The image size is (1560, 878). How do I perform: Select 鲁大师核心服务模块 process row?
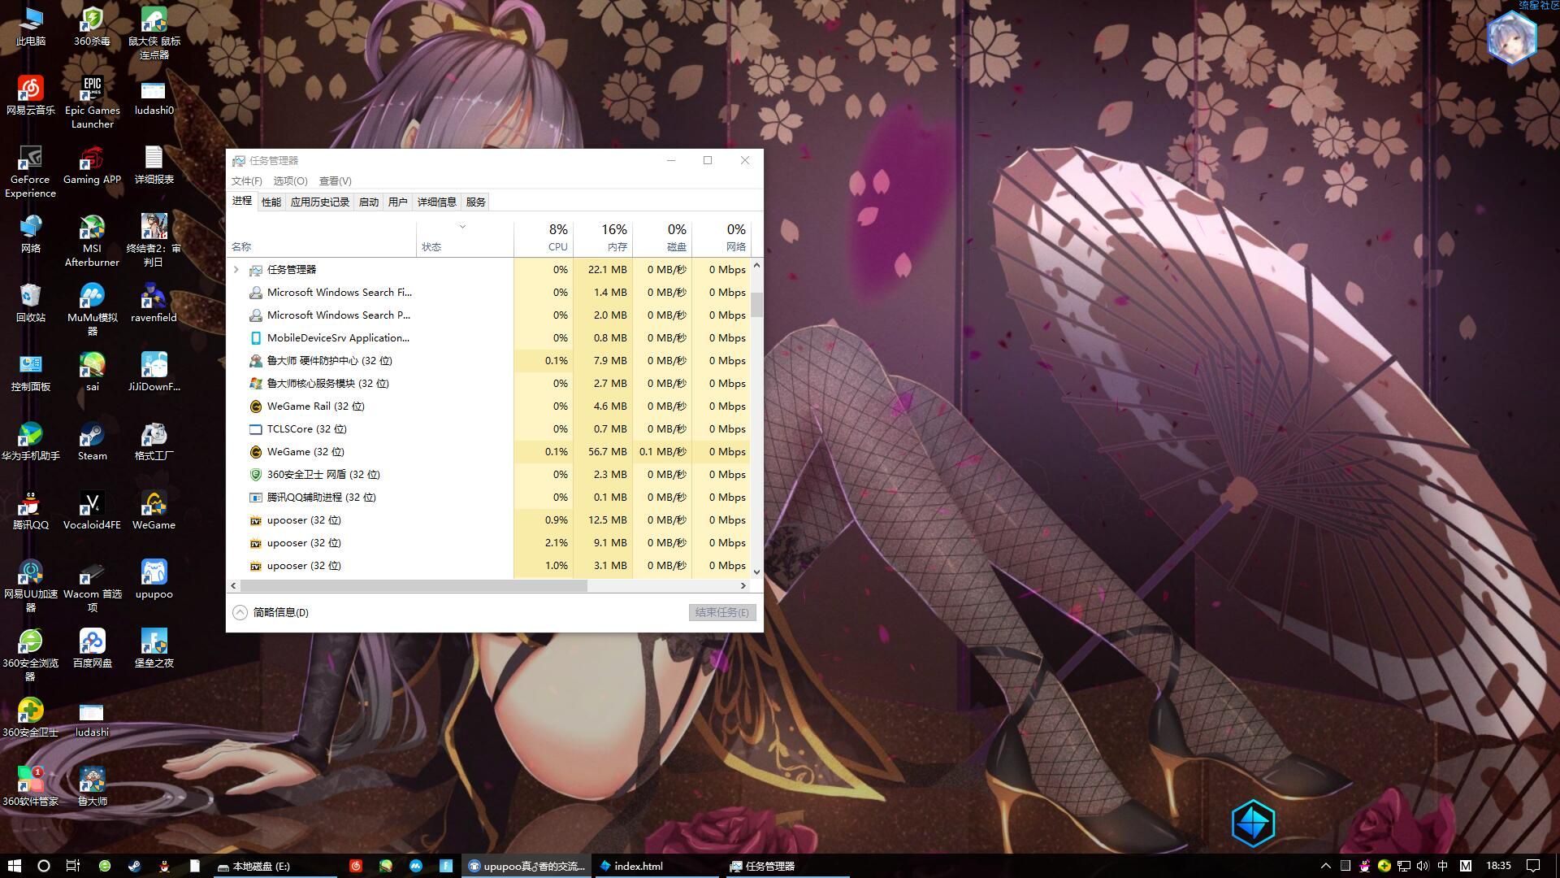(490, 383)
